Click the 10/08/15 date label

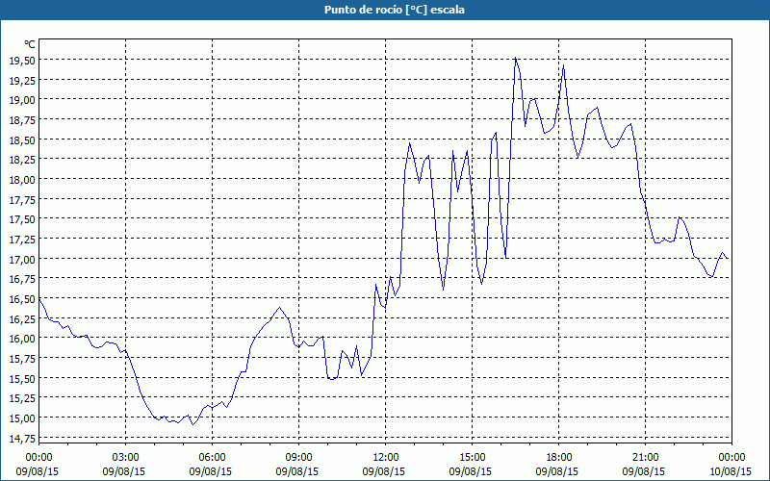731,471
